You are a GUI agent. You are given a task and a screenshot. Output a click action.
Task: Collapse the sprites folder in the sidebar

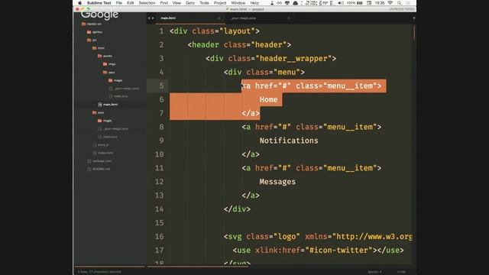97,32
